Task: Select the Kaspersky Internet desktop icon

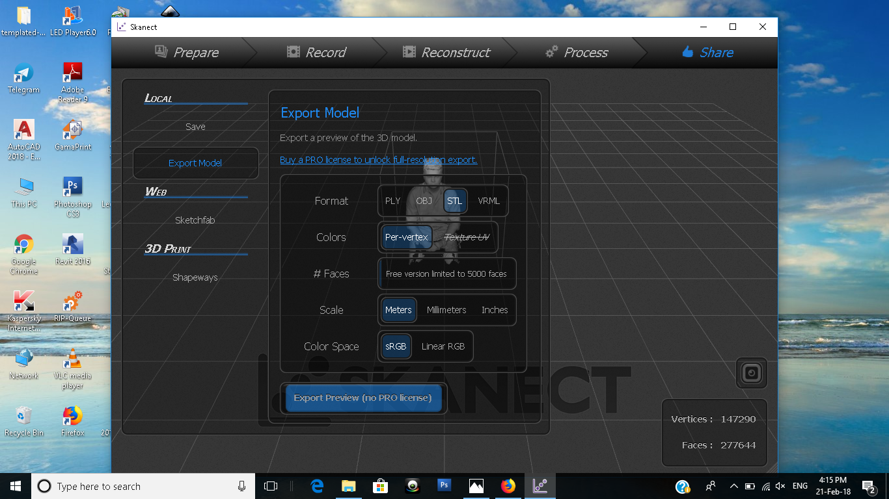Action: 23,311
